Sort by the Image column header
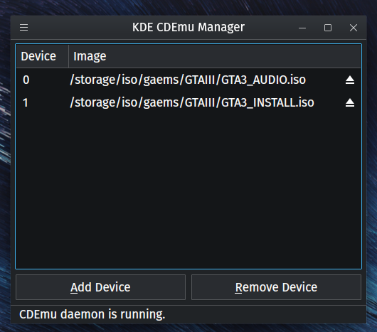This screenshot has height=332, width=377. point(215,56)
